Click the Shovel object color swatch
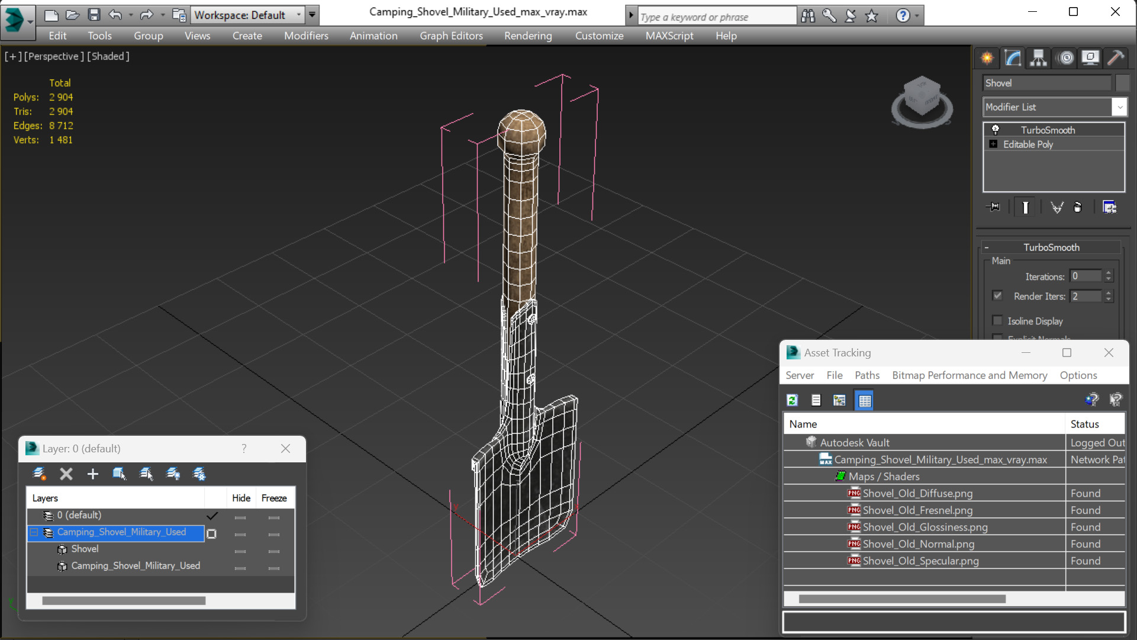 coord(1123,83)
